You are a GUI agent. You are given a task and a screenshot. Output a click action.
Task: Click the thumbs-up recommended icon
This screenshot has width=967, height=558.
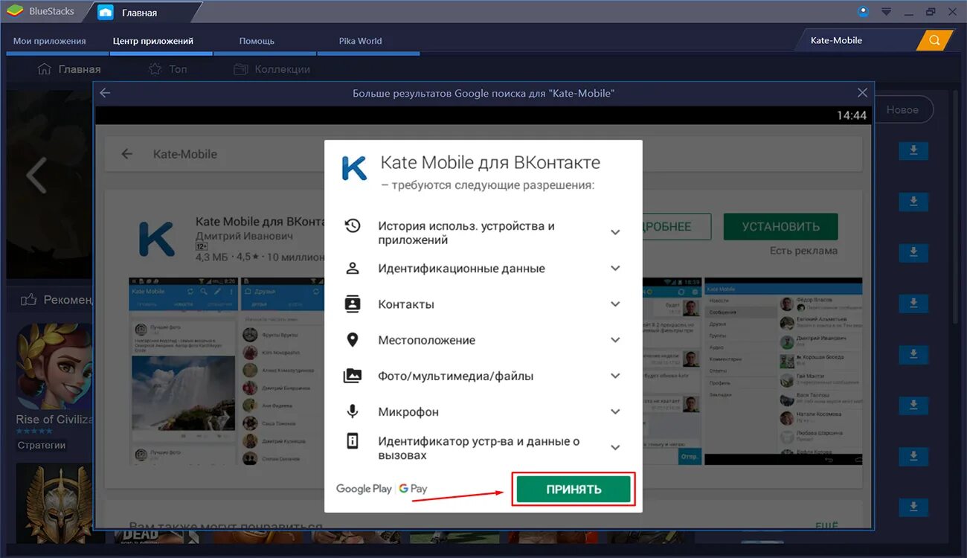[x=29, y=300]
